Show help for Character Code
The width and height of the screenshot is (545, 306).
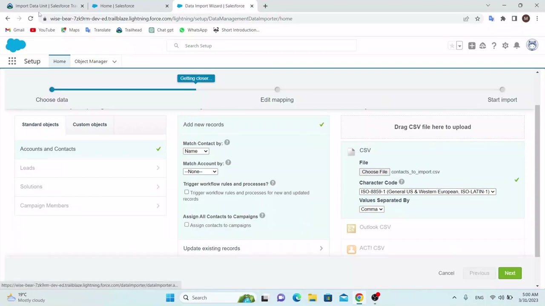402,182
